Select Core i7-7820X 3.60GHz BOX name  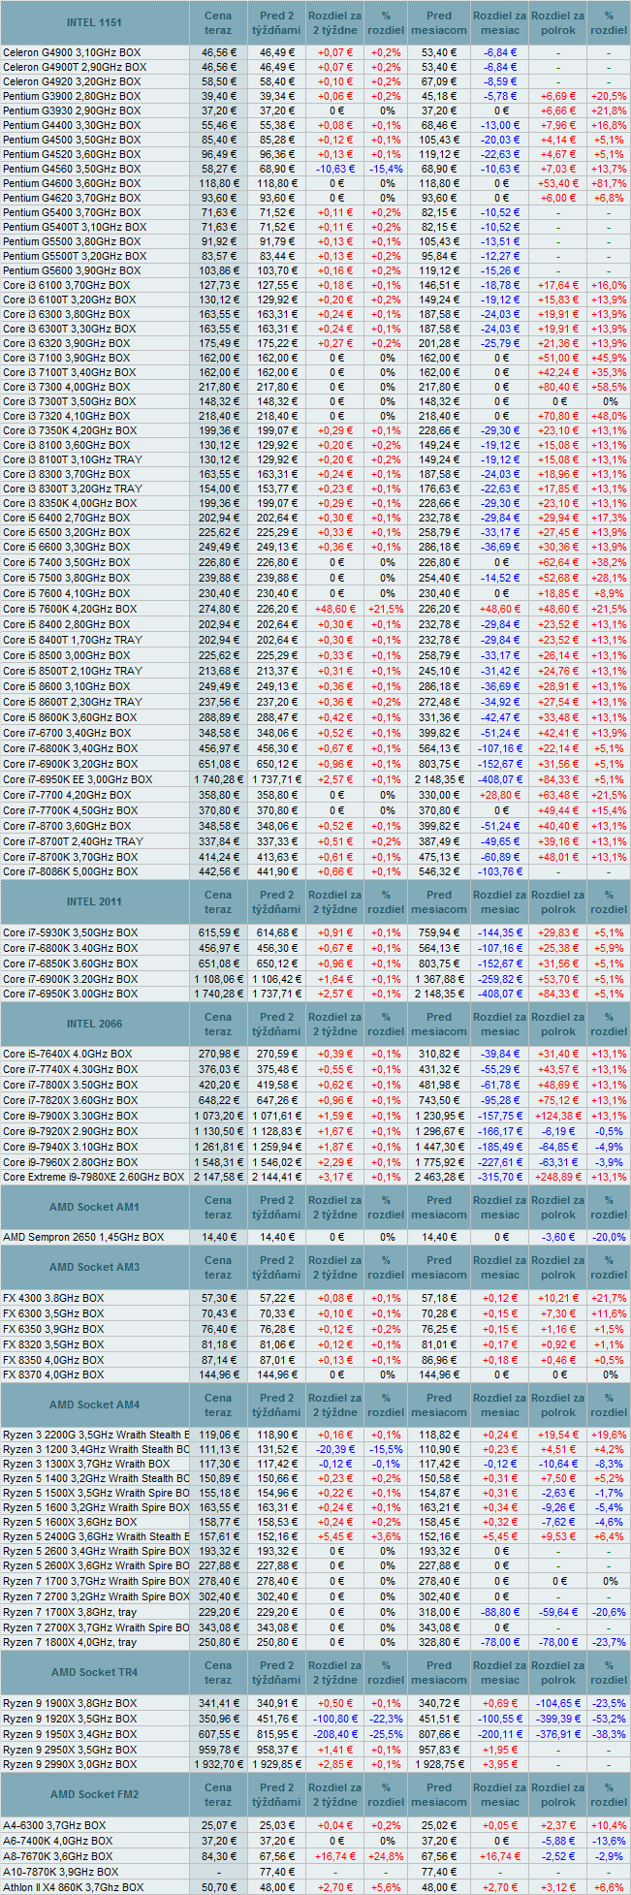pyautogui.click(x=70, y=1100)
